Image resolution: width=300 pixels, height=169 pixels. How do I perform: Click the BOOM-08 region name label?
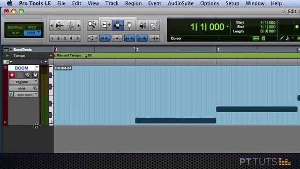[x=63, y=68]
